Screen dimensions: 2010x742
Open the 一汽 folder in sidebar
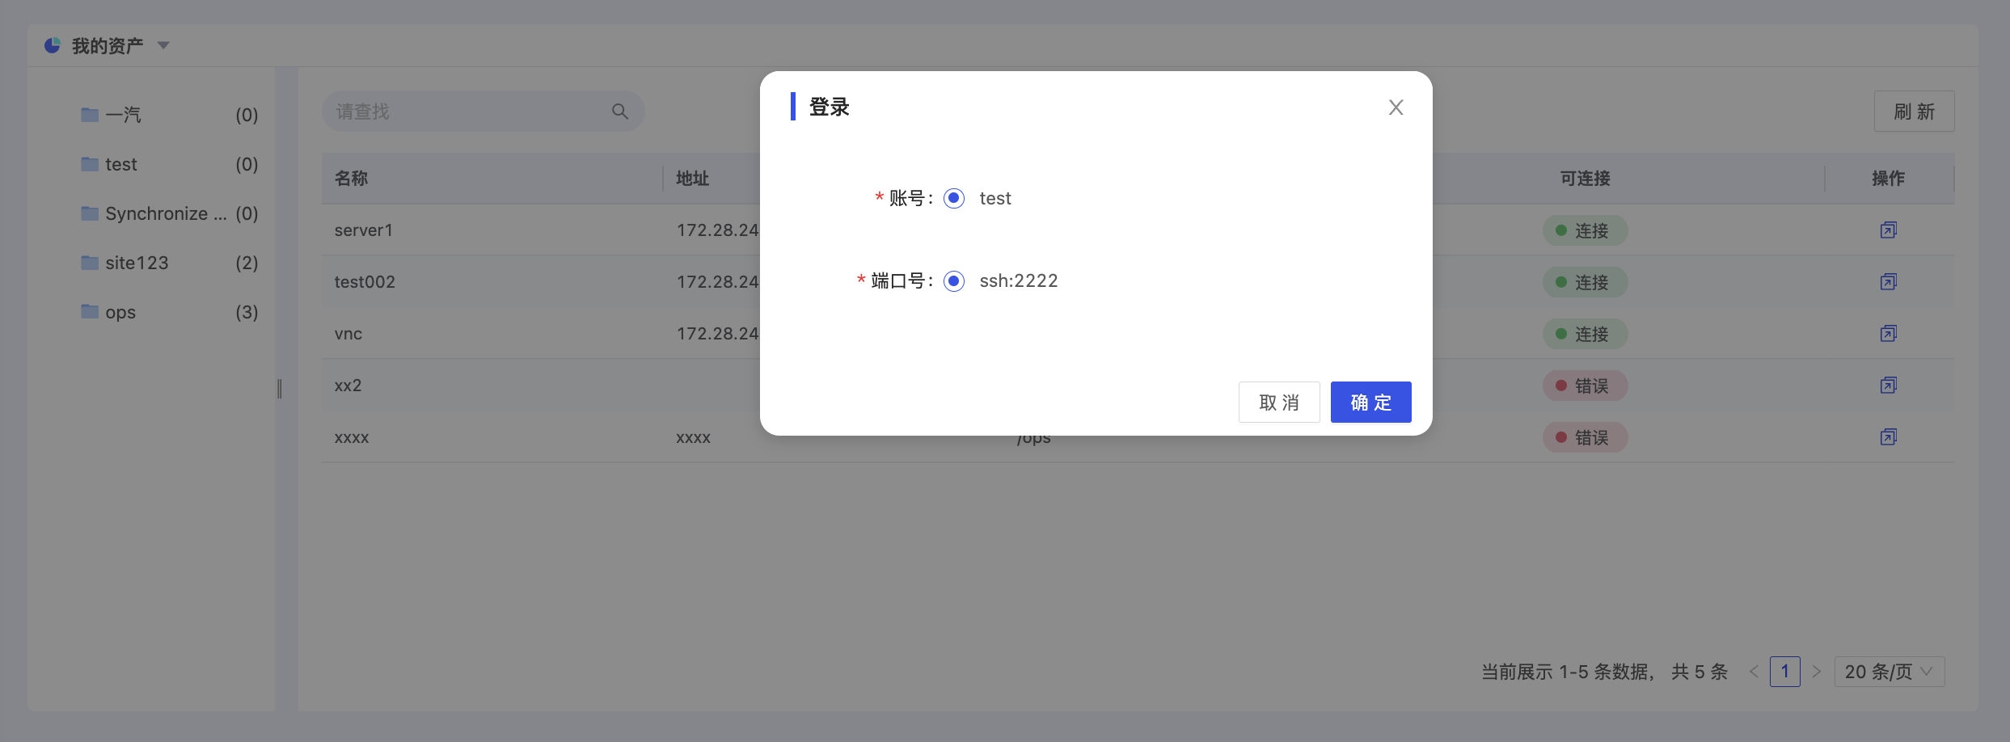tap(123, 115)
